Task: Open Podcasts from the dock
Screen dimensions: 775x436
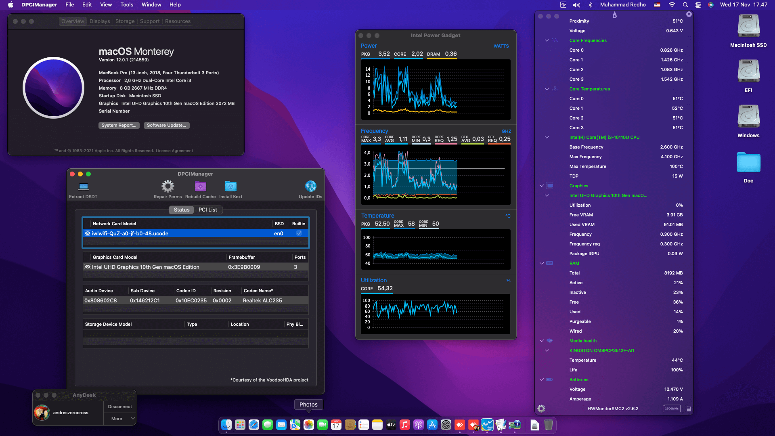Action: click(419, 425)
